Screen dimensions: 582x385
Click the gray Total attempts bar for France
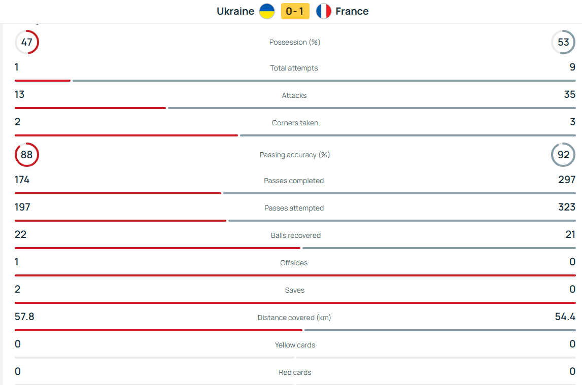point(324,81)
